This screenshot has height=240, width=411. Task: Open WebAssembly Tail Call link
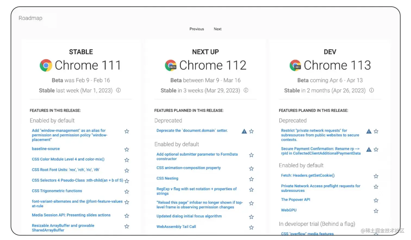pos(176,227)
